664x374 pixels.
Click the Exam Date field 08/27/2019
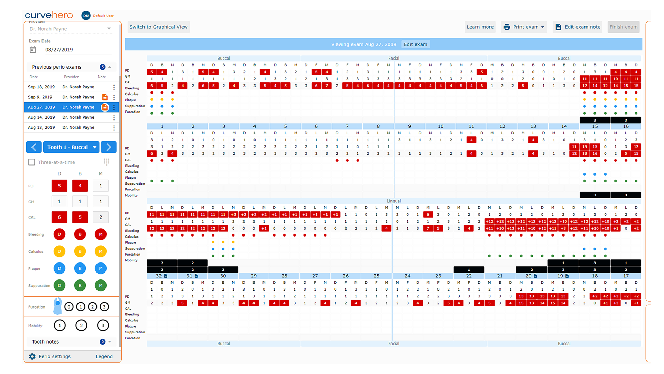79,50
